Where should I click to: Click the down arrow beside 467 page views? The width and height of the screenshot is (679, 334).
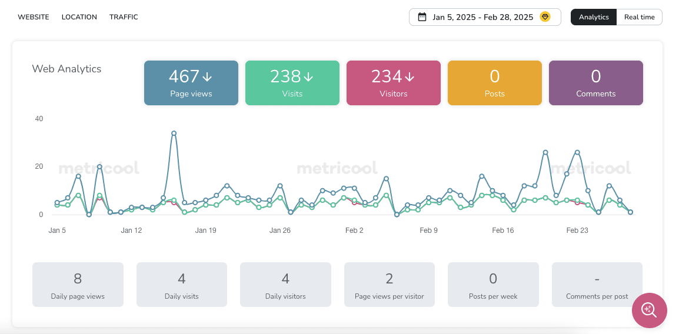[207, 76]
